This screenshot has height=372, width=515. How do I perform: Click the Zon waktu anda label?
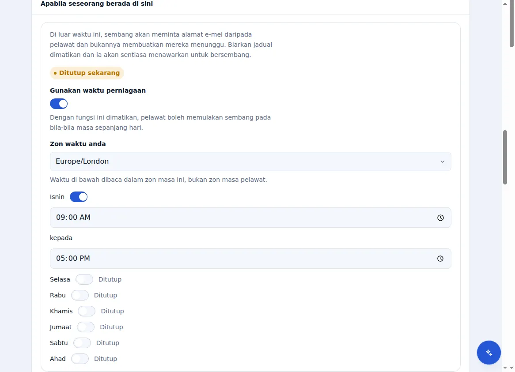pos(78,144)
